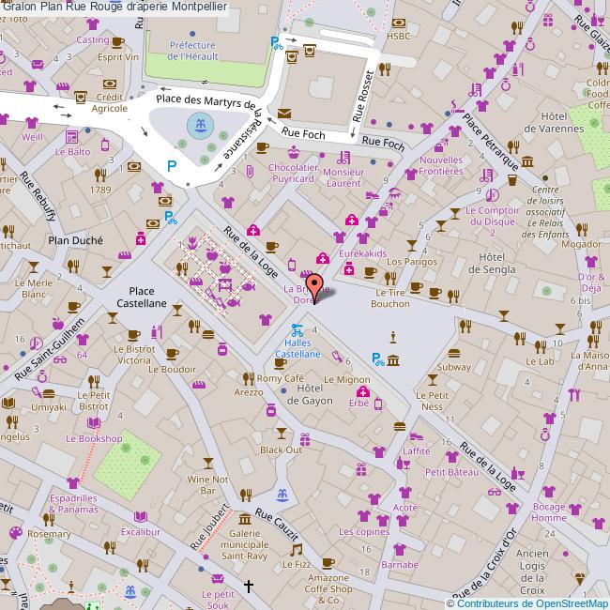This screenshot has height=610, width=610.
Task: Click the Excalibur bookshop book icon
Action: click(141, 517)
